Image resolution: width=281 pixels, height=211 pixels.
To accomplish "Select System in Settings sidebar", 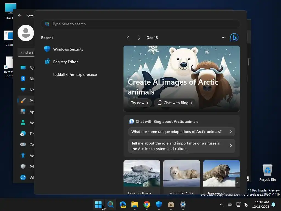I will click(26, 68).
